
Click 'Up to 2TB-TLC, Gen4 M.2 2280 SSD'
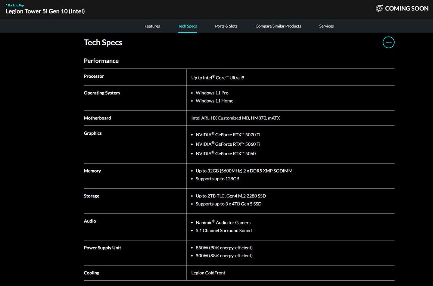point(231,196)
